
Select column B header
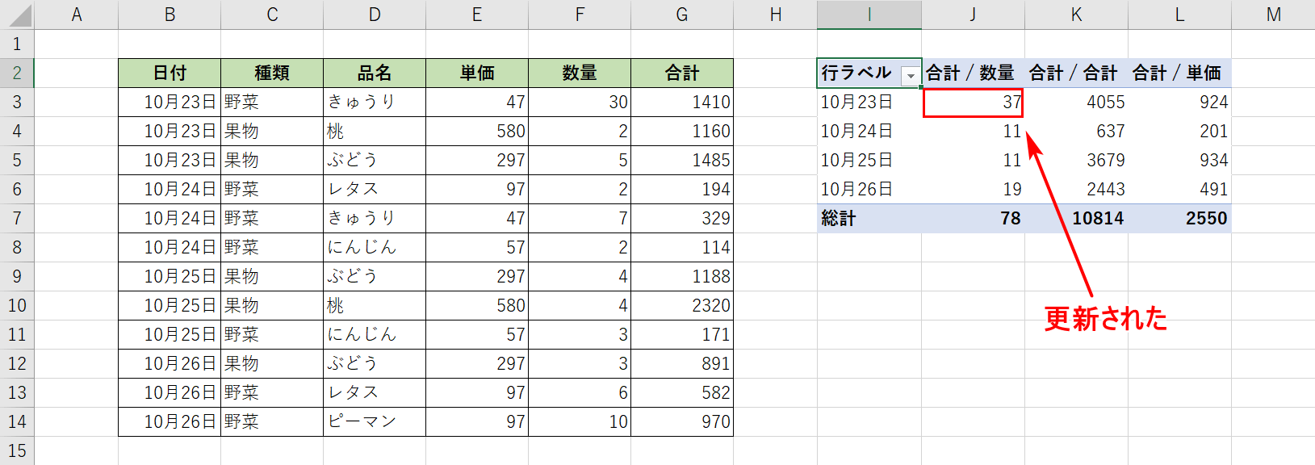(x=170, y=15)
